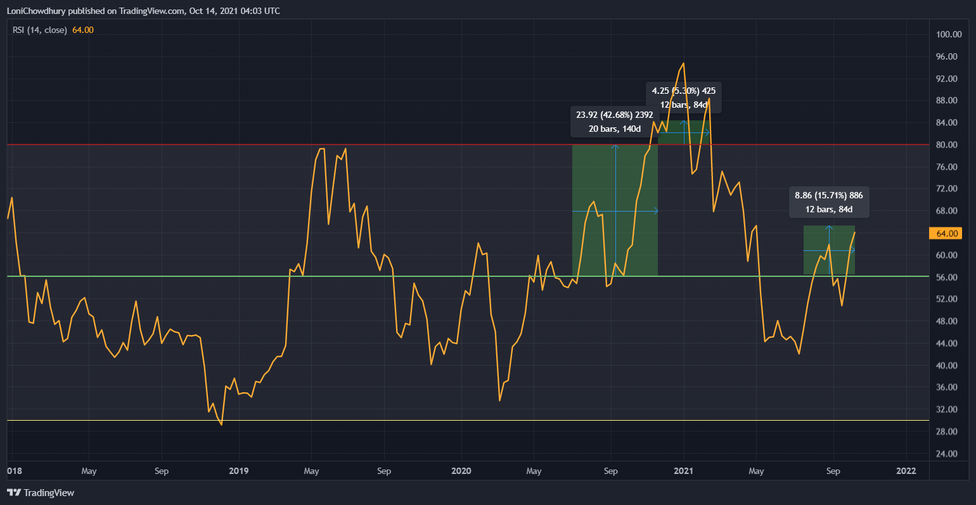Click the 80.00 scale label
This screenshot has width=976, height=505.
(946, 144)
